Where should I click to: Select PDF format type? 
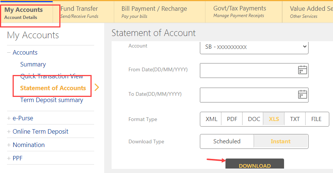tap(232, 119)
